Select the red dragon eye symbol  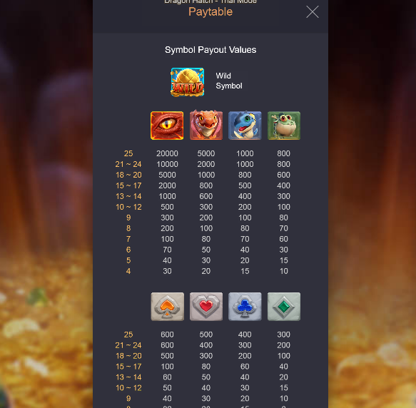[x=167, y=126]
